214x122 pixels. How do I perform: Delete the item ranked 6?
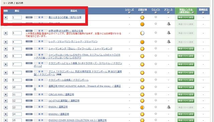coord(6,56)
